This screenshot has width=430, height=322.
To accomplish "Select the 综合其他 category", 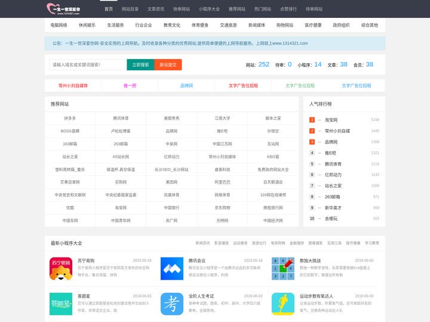I will (x=370, y=25).
